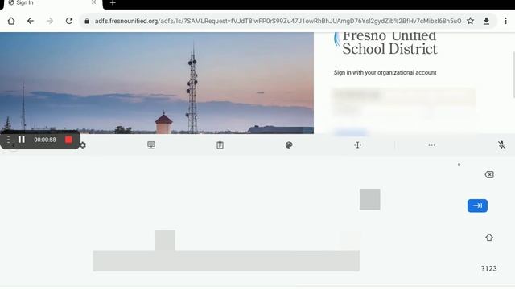
Task: Navigate back to previous page
Action: click(31, 21)
